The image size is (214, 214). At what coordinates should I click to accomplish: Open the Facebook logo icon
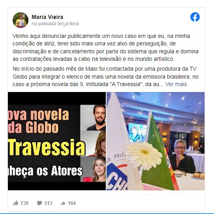pyautogui.click(x=195, y=17)
